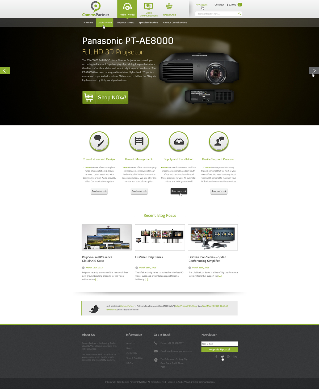Open the Onsite Support Personal heading

[218, 159]
